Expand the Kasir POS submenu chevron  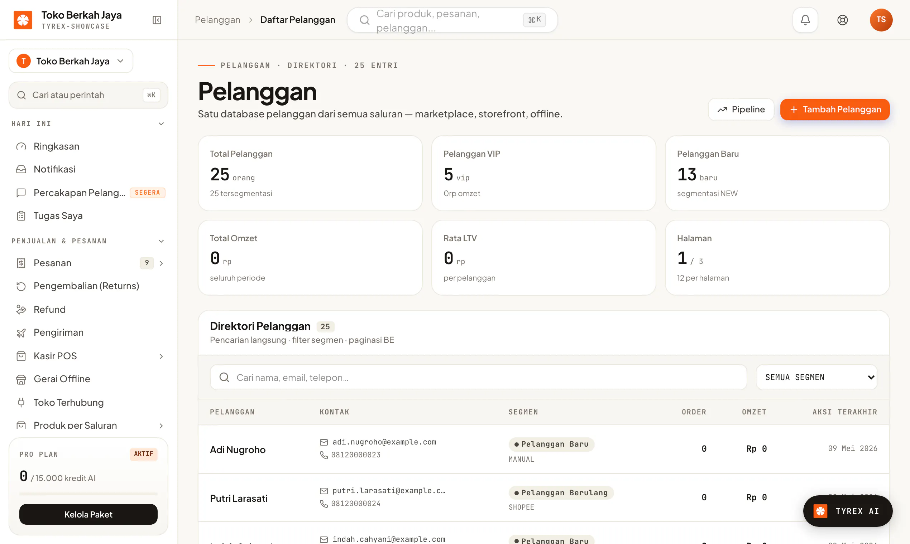[161, 356]
